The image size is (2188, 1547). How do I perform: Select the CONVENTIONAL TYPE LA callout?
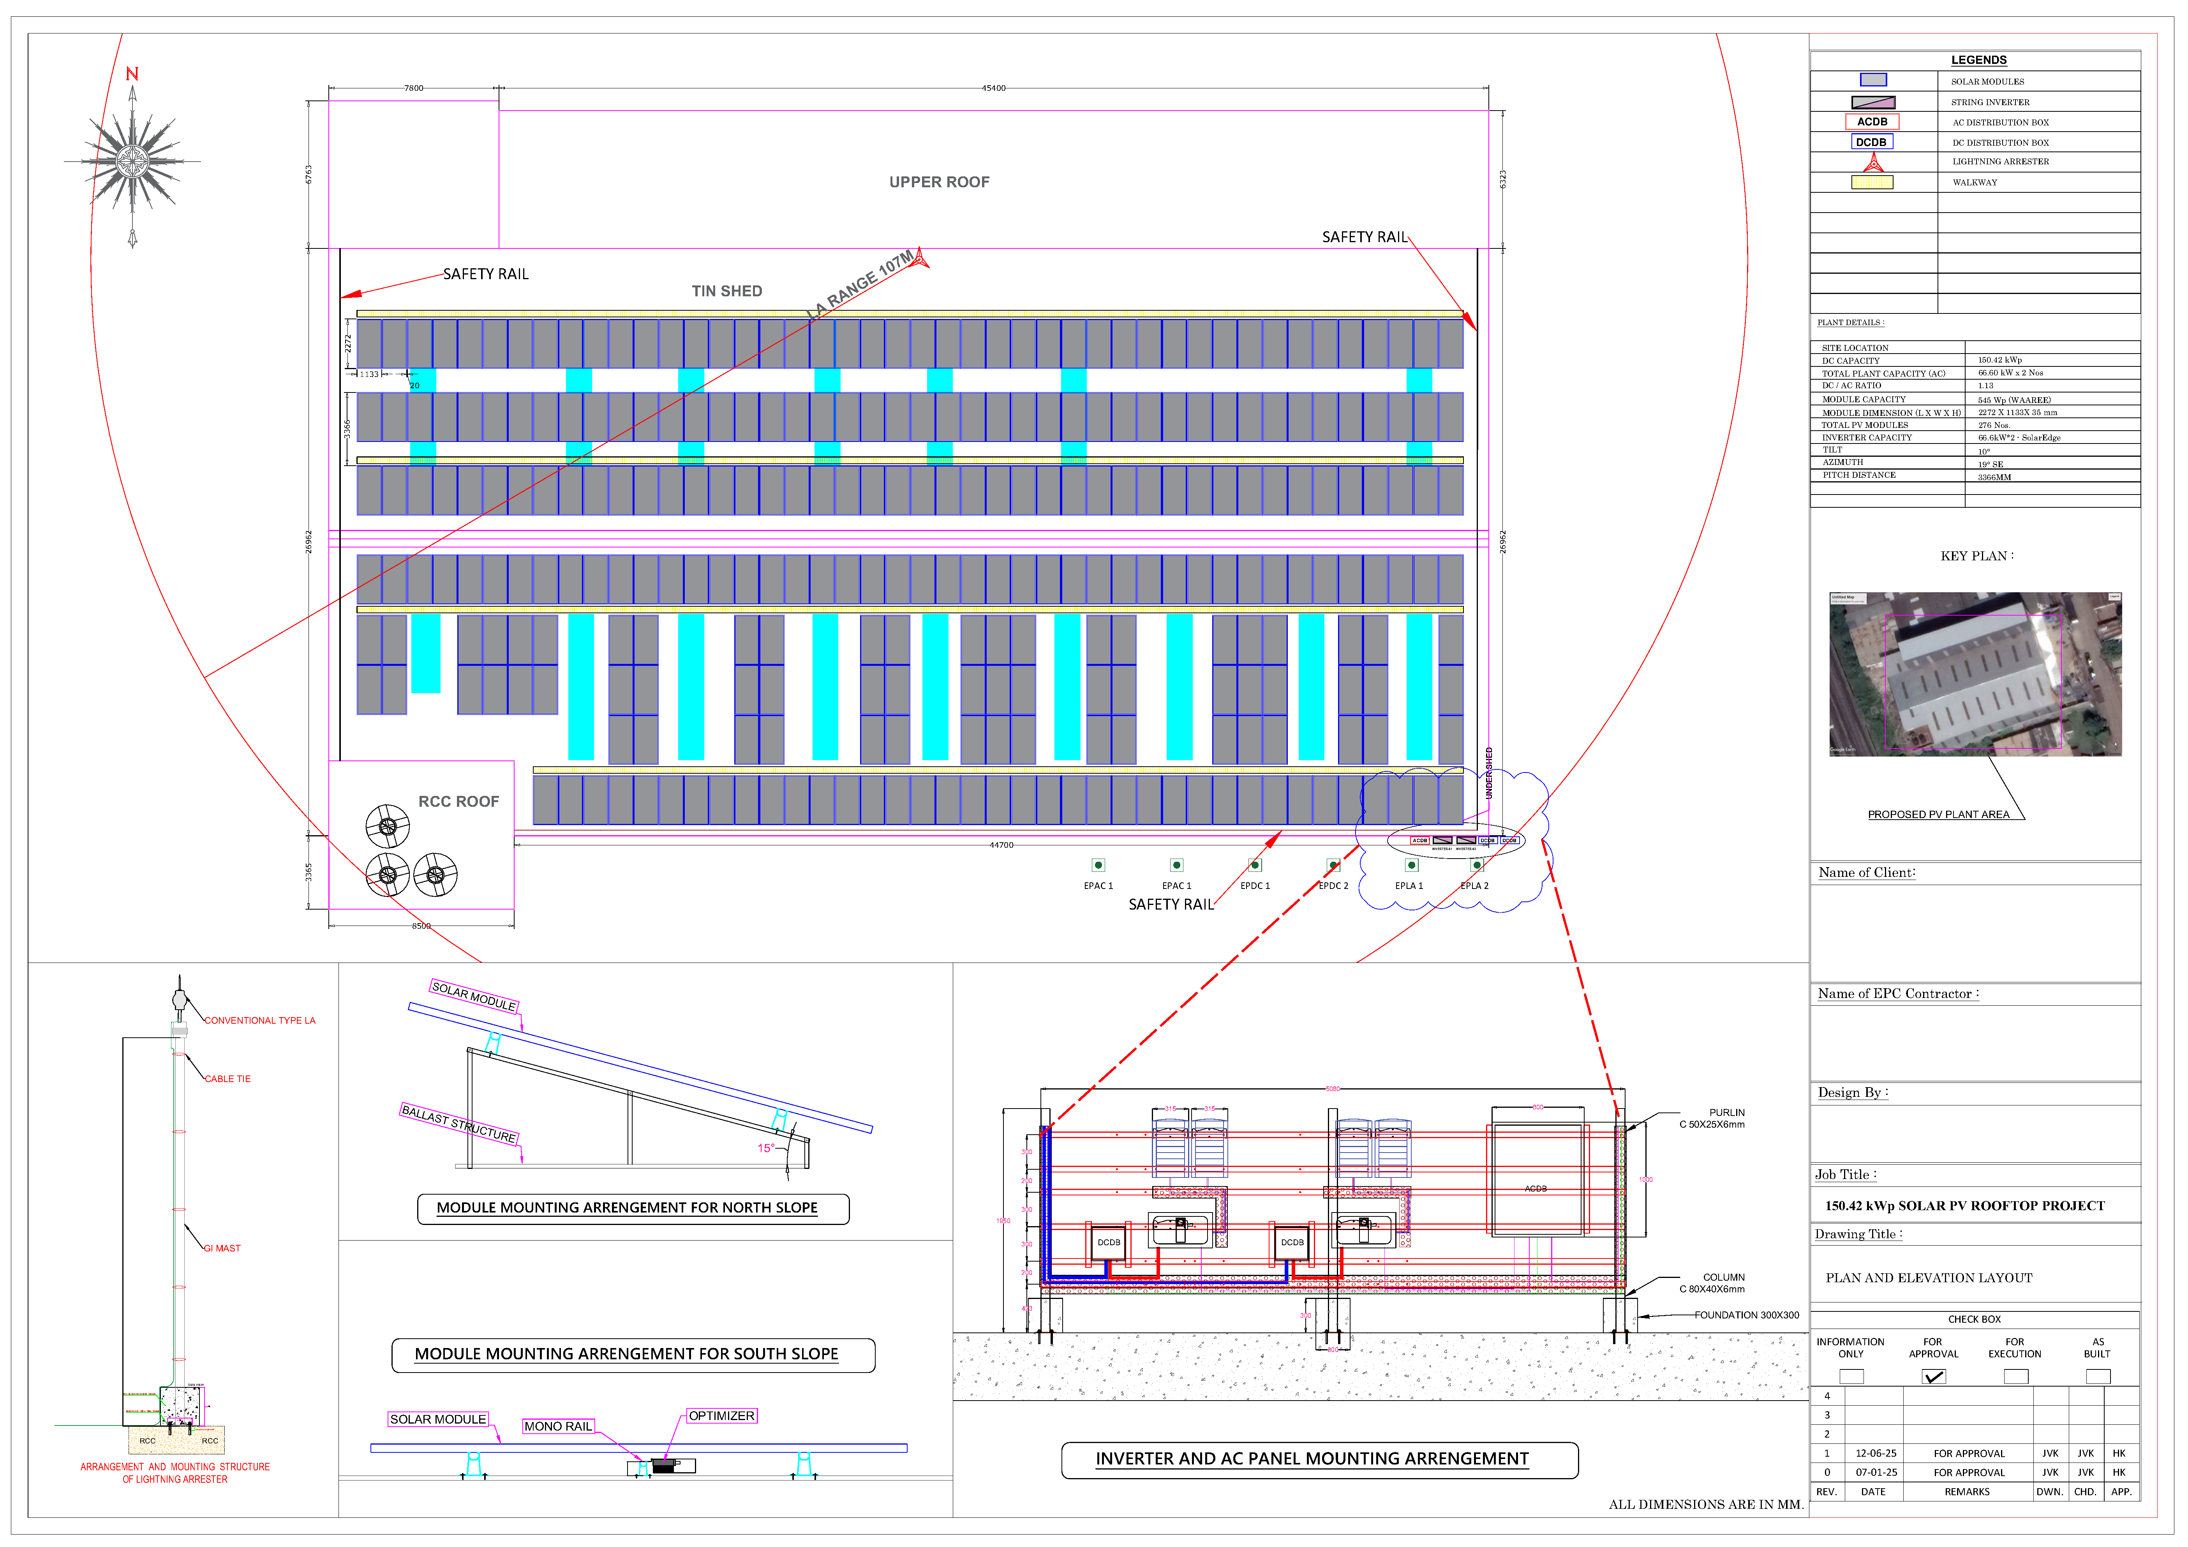click(260, 1020)
